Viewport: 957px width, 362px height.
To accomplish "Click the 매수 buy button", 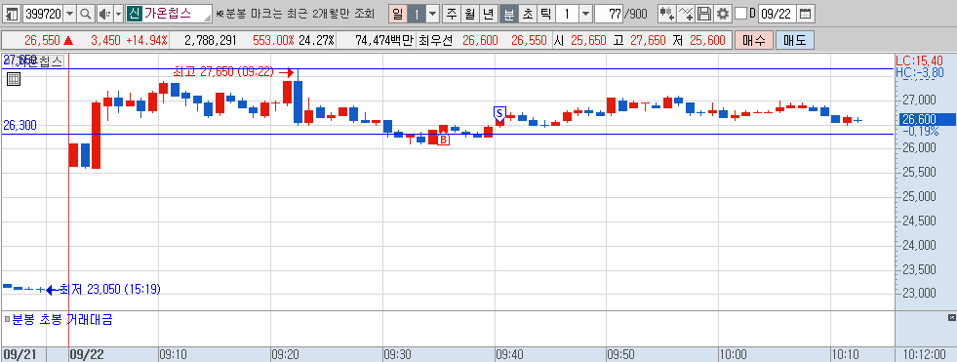I will tap(754, 41).
